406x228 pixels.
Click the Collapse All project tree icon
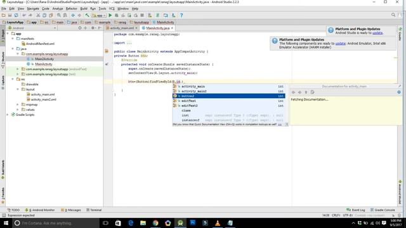[x=85, y=28]
